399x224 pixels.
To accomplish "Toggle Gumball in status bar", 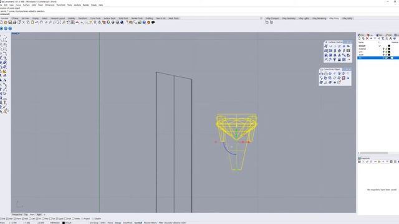I will pos(138,223).
